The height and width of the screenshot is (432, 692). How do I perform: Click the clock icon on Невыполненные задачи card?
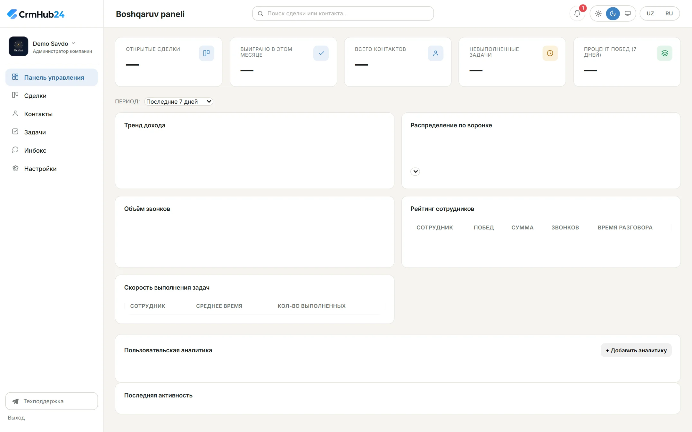tap(550, 53)
